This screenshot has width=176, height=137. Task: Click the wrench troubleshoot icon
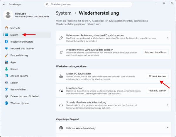[61, 38]
